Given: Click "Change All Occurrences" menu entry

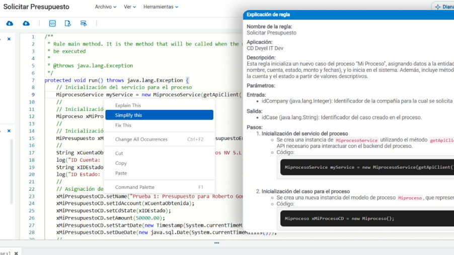Looking at the screenshot, I should 141,139.
